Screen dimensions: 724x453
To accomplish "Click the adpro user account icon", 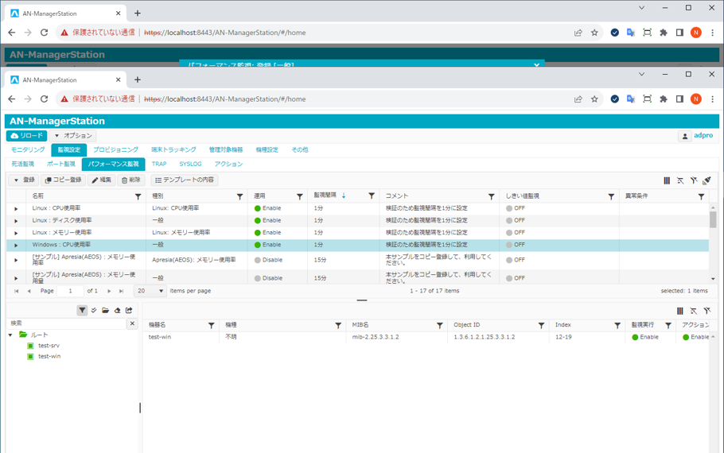I will (684, 136).
